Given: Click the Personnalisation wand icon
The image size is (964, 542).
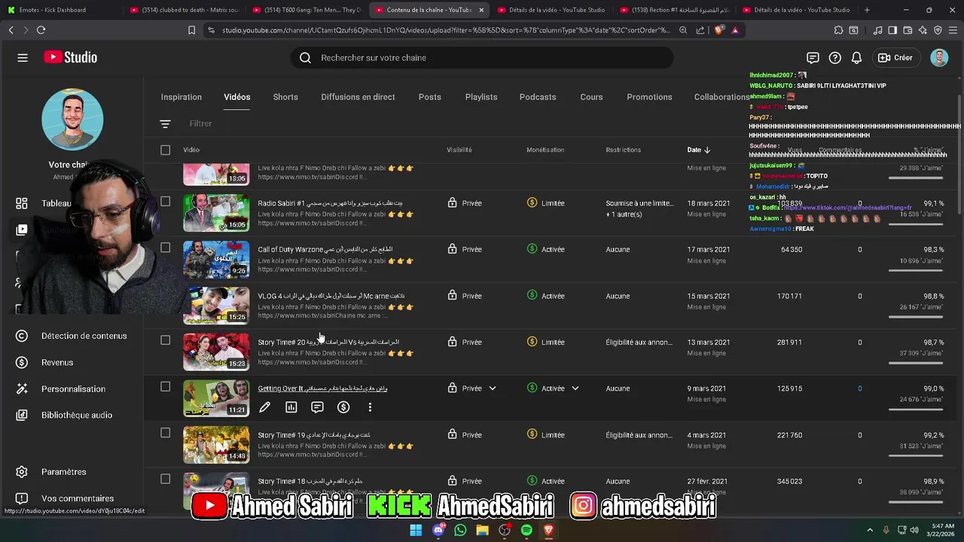Looking at the screenshot, I should click(x=22, y=388).
